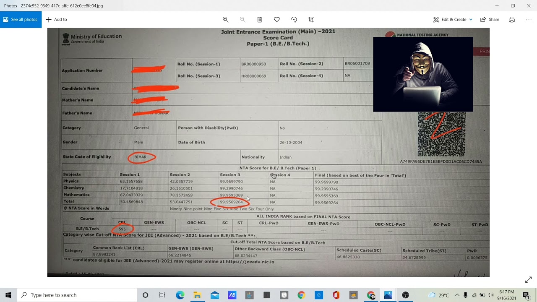Viewport: 537px width, 302px height.
Task: Click the circled CRL rank 595
Action: pyautogui.click(x=122, y=229)
